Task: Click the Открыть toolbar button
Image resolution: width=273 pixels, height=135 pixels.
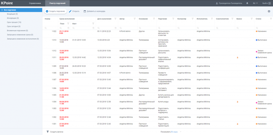Action: [x=74, y=11]
